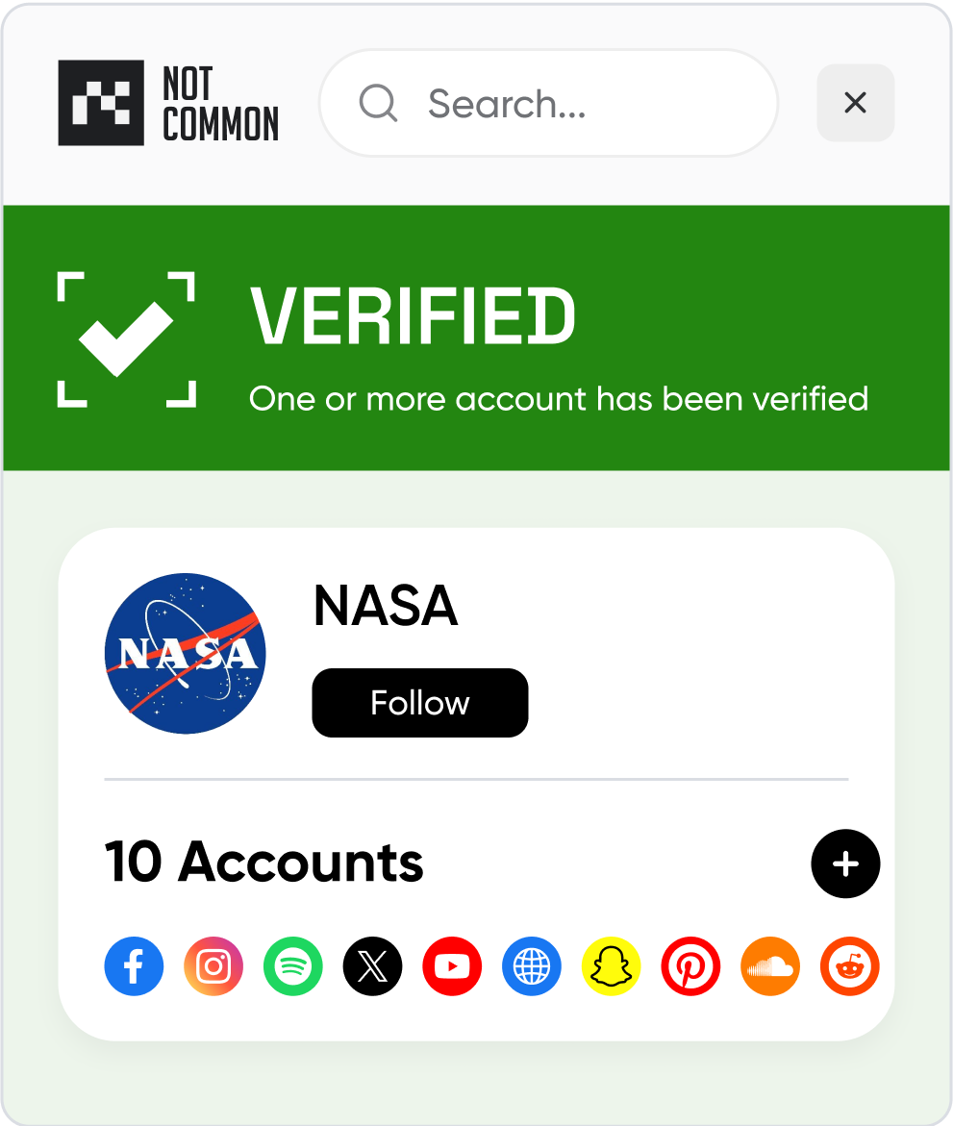The height and width of the screenshot is (1126, 953).
Task: Select the NASA profile name
Action: coord(386,606)
